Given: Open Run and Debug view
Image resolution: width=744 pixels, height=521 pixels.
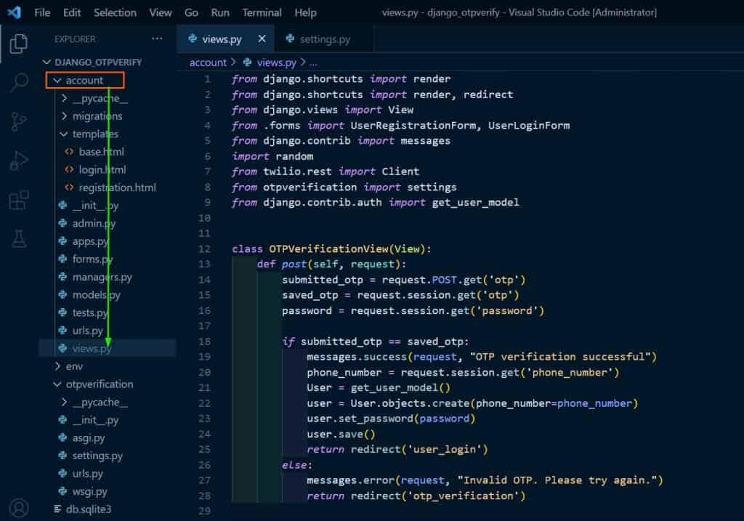Looking at the screenshot, I should [19, 161].
